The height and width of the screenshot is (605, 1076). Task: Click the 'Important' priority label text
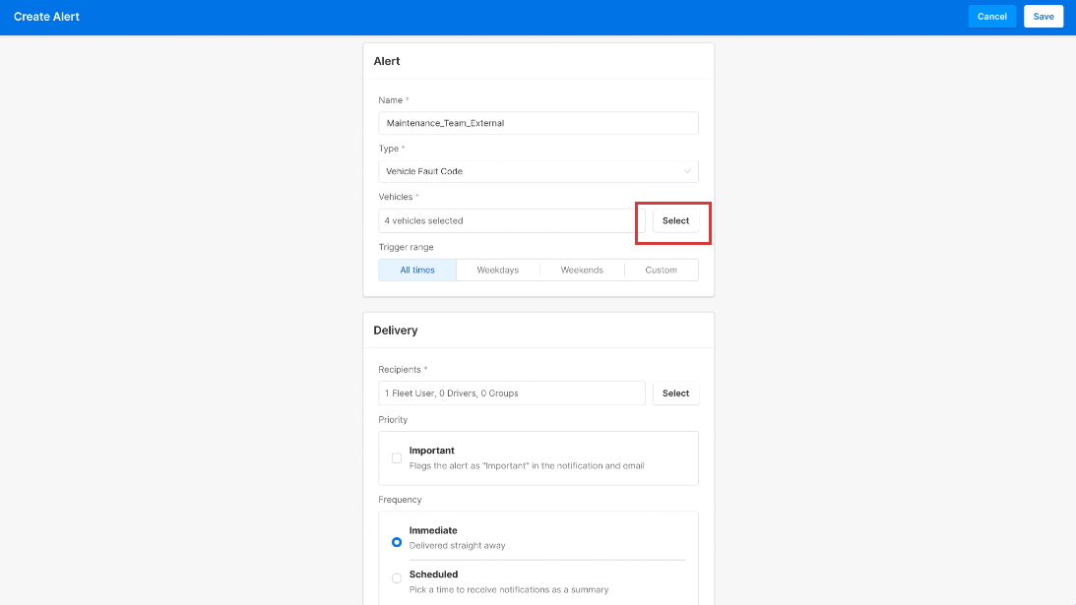pos(431,451)
